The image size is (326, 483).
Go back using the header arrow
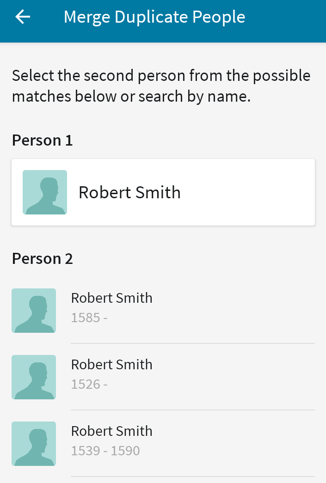click(x=23, y=17)
